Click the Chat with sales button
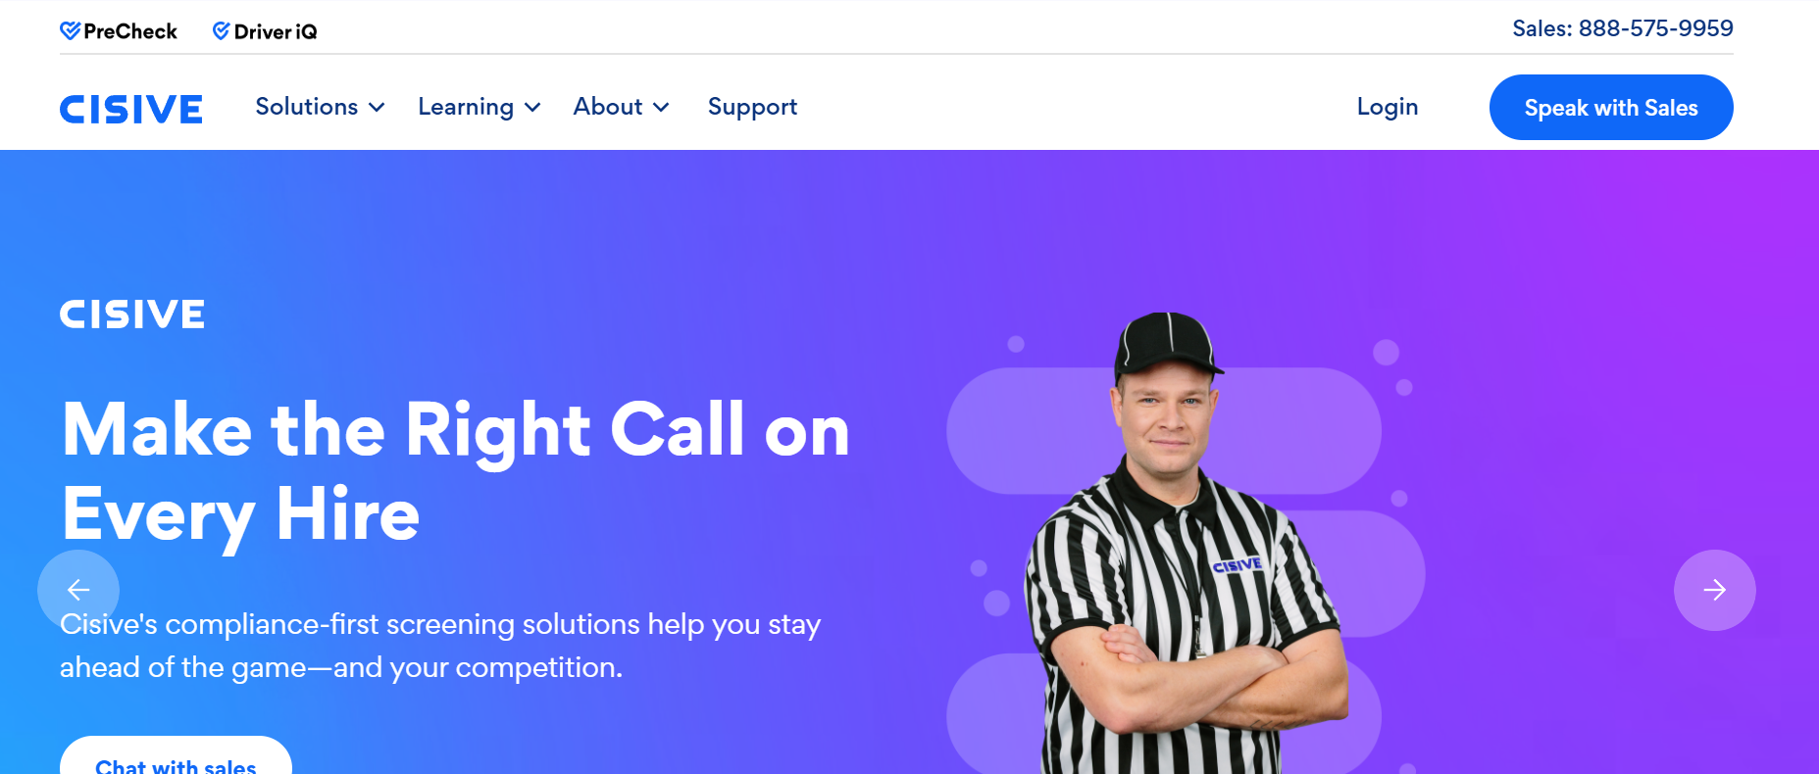1819x774 pixels. click(176, 756)
